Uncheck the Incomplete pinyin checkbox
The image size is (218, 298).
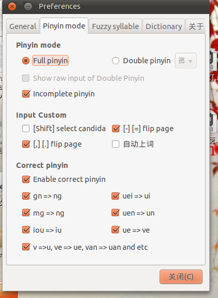[26, 94]
